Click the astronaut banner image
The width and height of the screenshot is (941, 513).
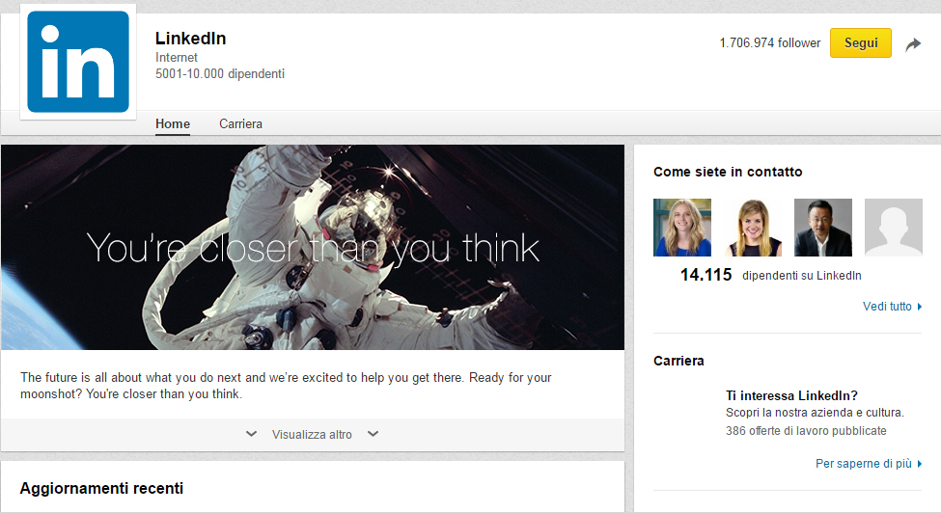(313, 247)
